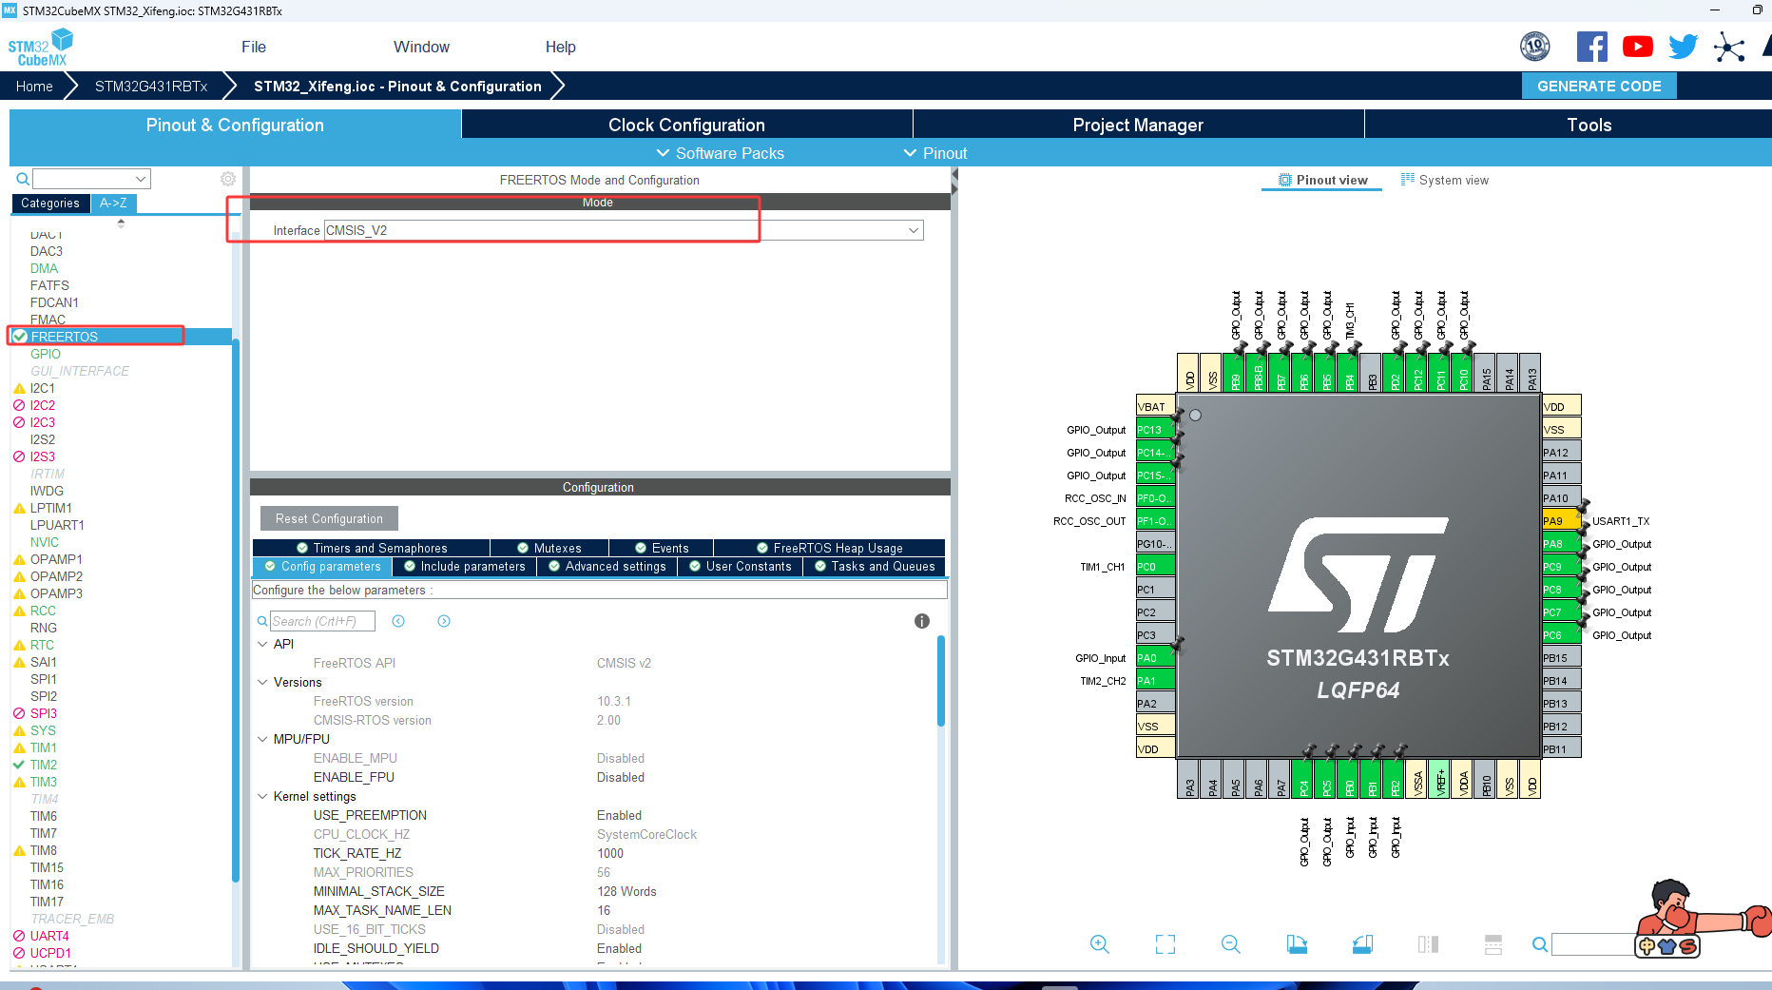Open the Help menu
Screen dimensions: 1772x990
coord(561,47)
